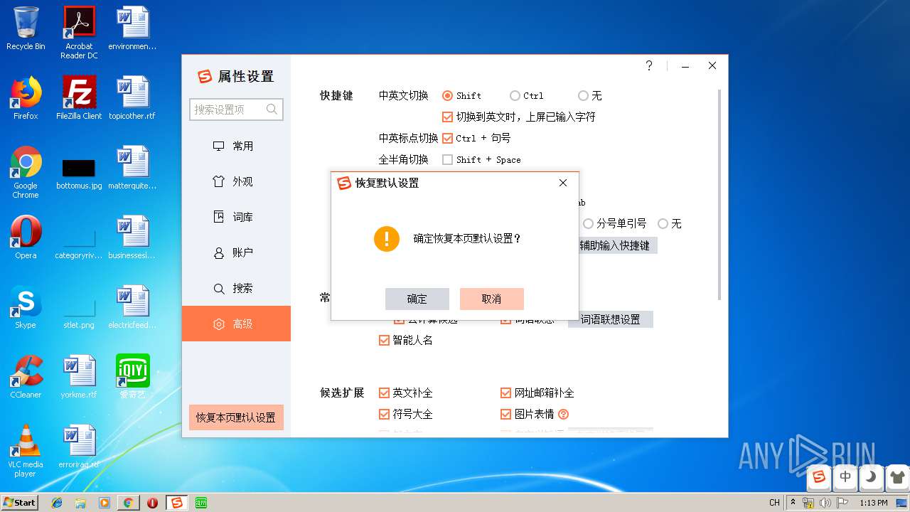
Task: Enable Shift + Space full/half-width checkbox
Action: tap(447, 159)
